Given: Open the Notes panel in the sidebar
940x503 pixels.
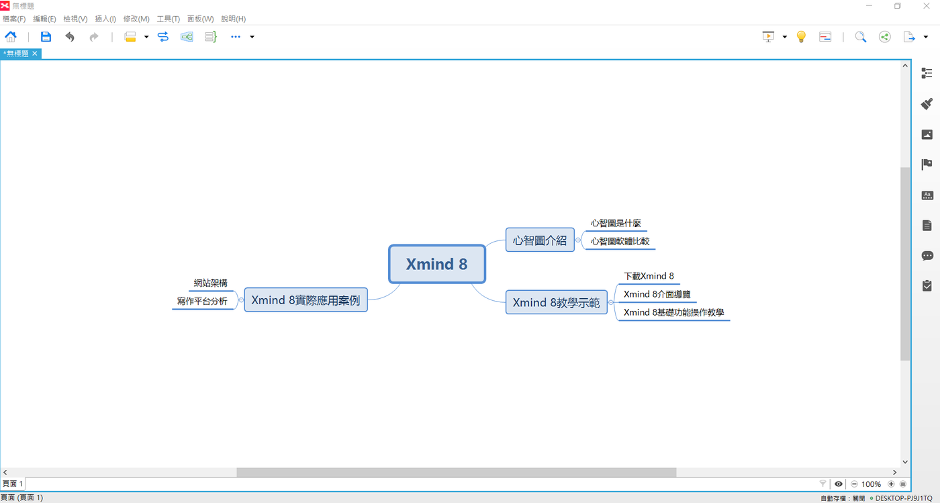Looking at the screenshot, I should [x=927, y=226].
